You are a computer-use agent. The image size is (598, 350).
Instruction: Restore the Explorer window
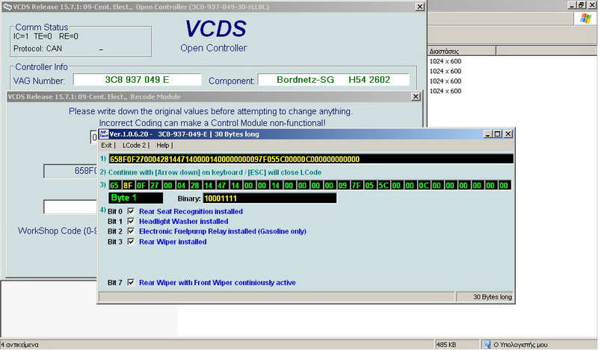(582, 5)
